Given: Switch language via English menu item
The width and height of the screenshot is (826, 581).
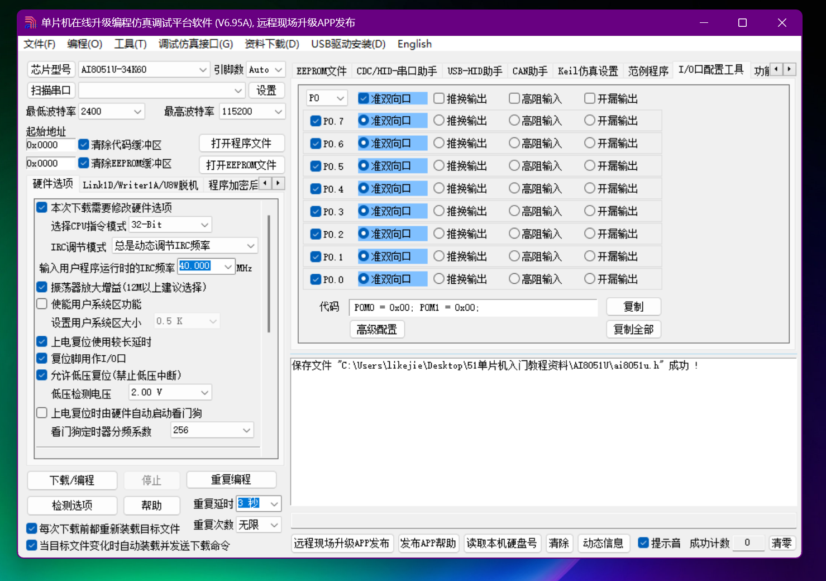Looking at the screenshot, I should [414, 44].
